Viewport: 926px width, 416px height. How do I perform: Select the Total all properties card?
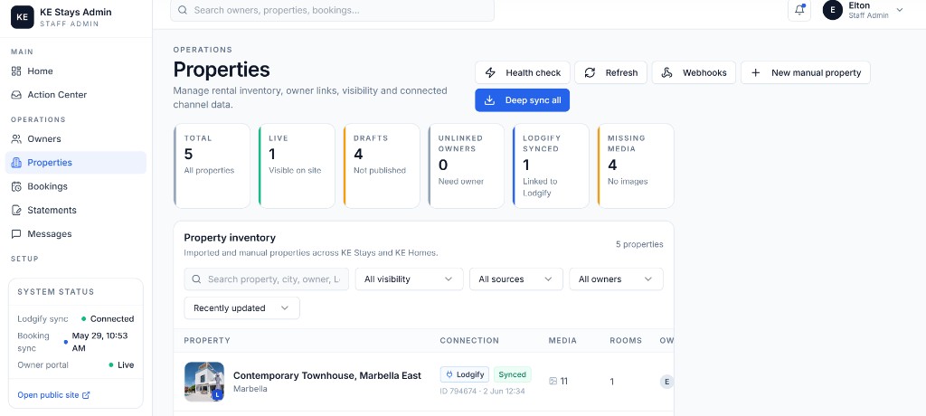point(212,166)
